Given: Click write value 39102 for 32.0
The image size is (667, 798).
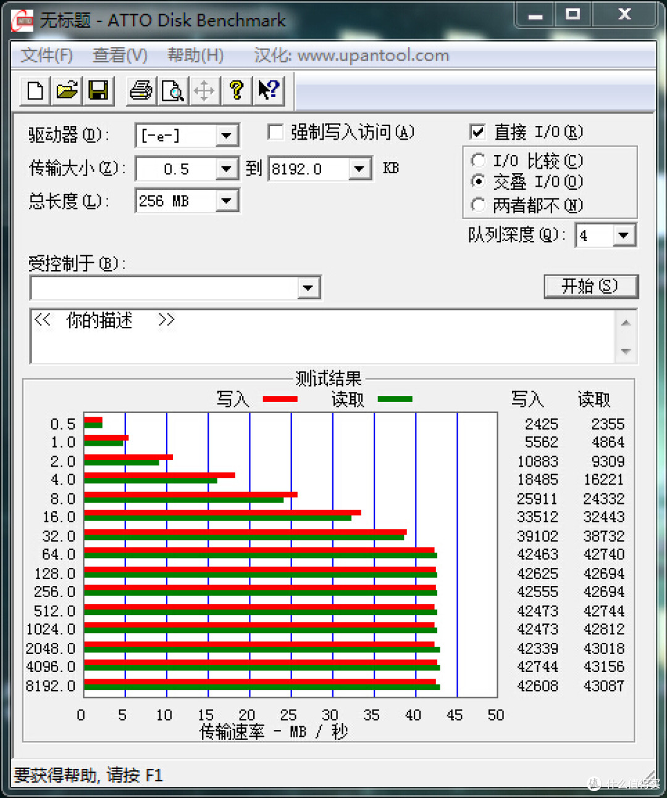Looking at the screenshot, I should 537,536.
